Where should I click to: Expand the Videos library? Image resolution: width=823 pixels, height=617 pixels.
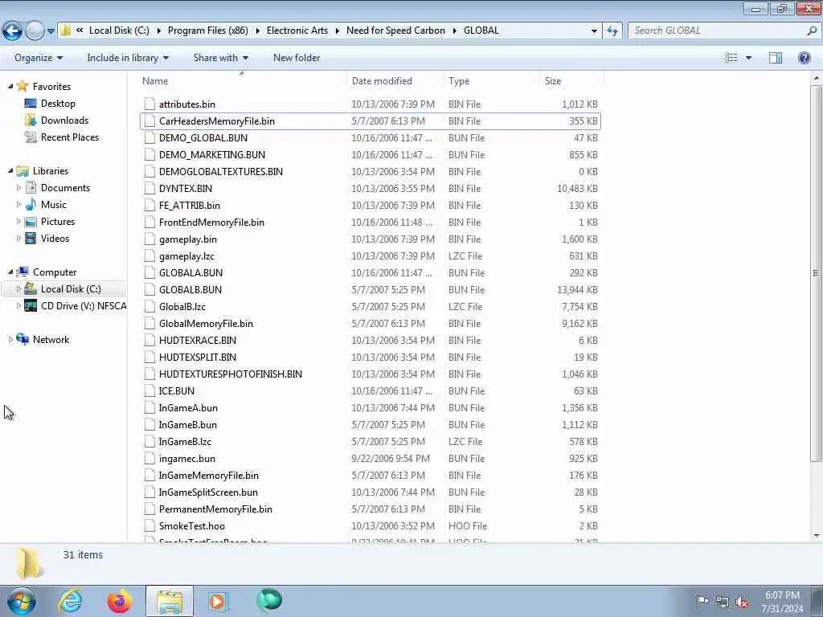(x=19, y=238)
